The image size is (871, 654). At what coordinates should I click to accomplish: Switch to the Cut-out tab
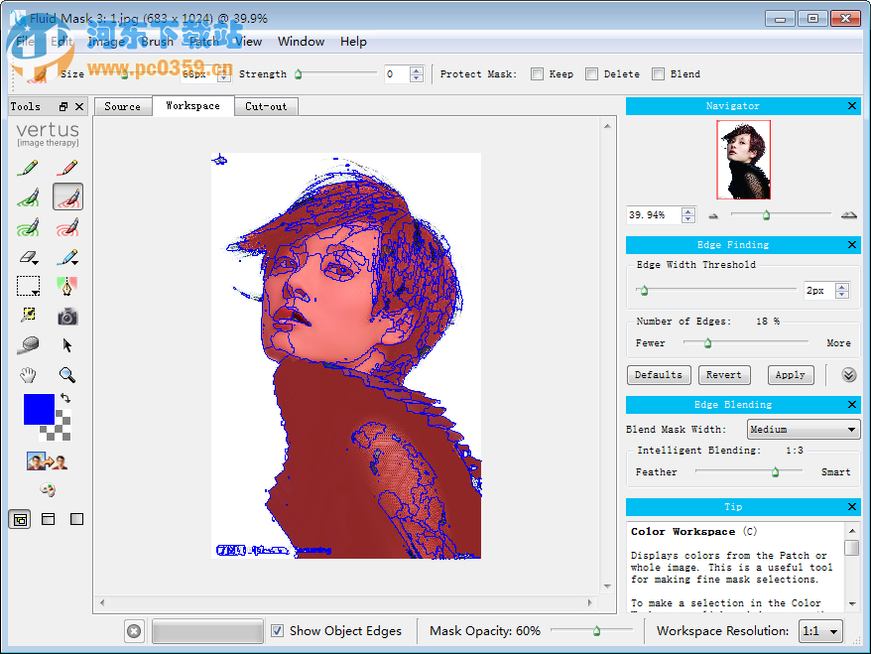pos(266,106)
